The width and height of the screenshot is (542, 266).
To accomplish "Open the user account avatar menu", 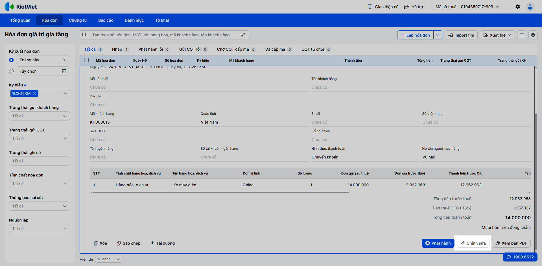I will pos(530,7).
